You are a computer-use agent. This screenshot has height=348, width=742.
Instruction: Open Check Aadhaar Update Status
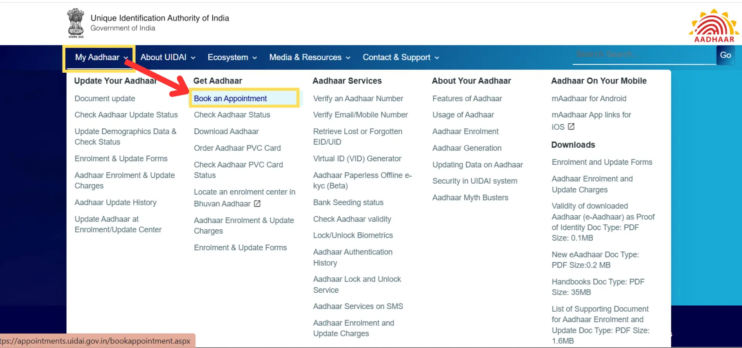click(126, 115)
